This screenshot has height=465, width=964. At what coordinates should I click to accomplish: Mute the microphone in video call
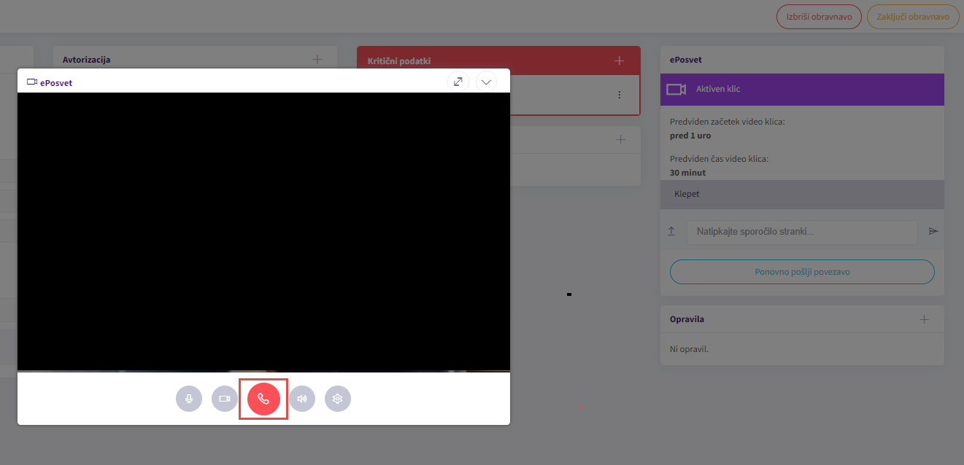coord(189,399)
